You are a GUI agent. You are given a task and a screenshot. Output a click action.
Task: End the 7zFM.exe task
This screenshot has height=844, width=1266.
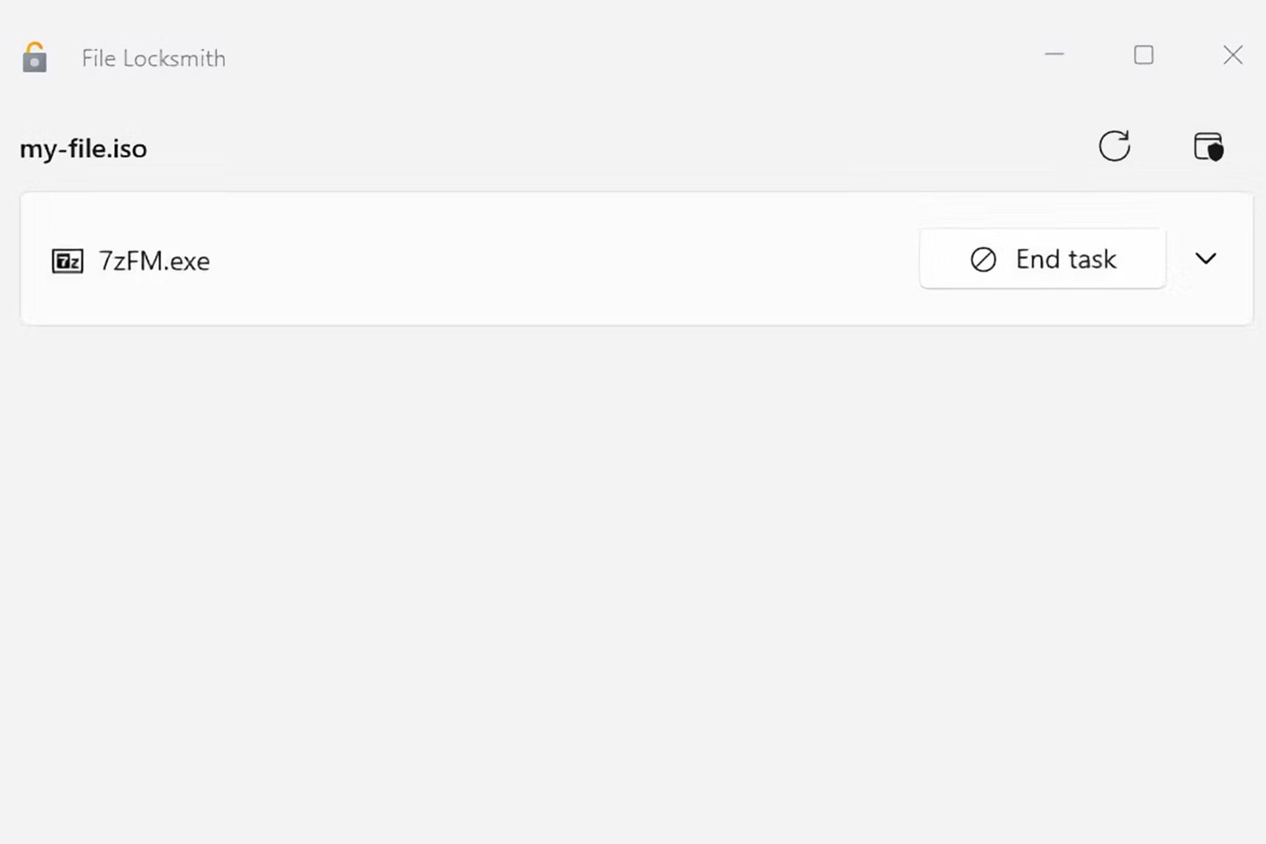[x=1042, y=259]
